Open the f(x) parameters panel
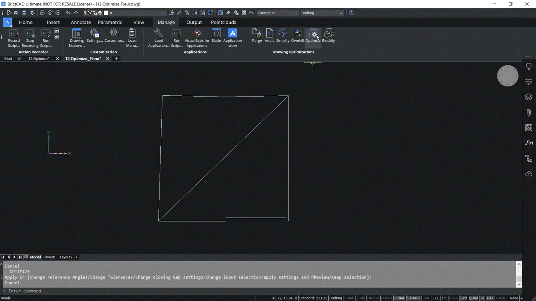 529,143
